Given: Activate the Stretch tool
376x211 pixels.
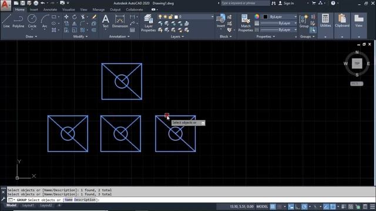Looking at the screenshot, I should (x=66, y=30).
